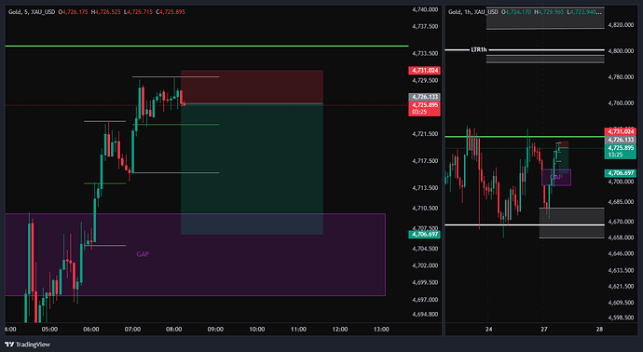The image size is (643, 352).
Task: Click the "Gold, 1h, XAU_USD" chart title
Action: click(472, 12)
